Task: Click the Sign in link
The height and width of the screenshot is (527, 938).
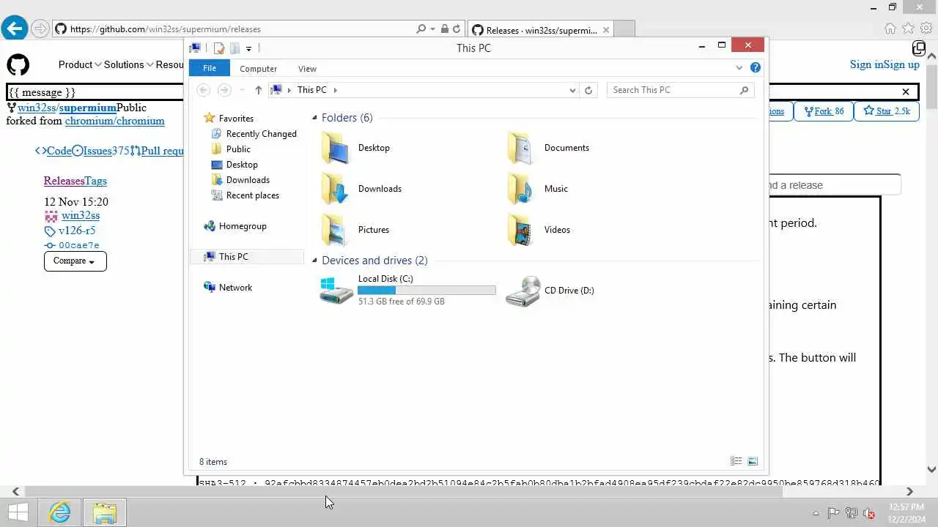Action: [866, 64]
